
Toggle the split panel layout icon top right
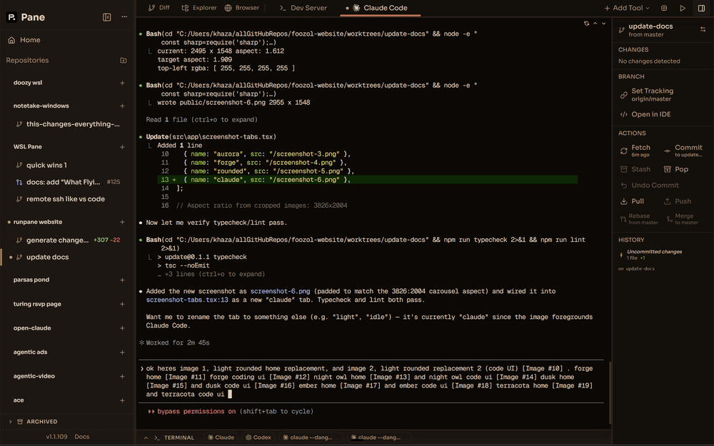point(701,8)
